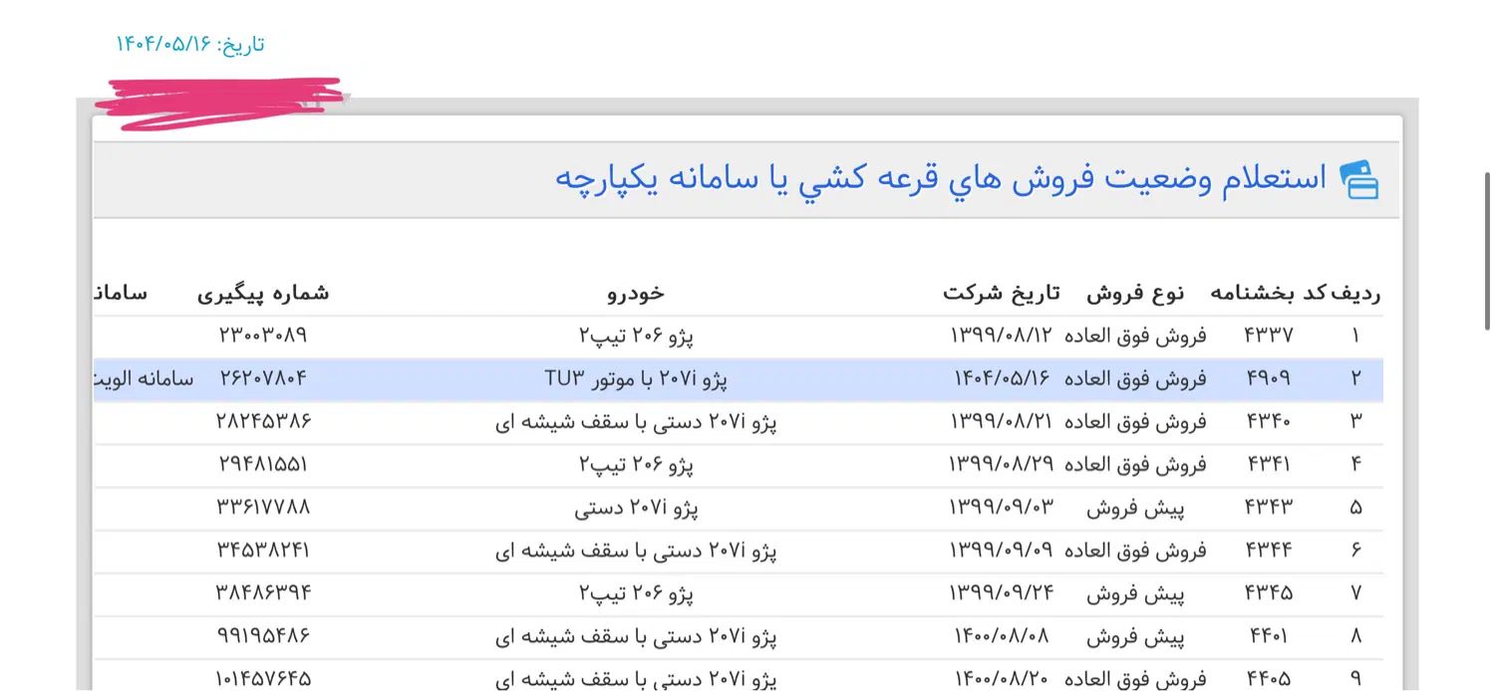Click the کد بخشنامه column header
Viewport: 1495px width, 691px height.
coord(1269,294)
